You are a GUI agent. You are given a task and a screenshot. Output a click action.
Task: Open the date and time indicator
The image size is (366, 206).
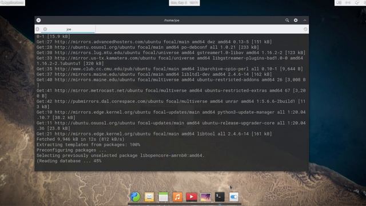point(184,3)
